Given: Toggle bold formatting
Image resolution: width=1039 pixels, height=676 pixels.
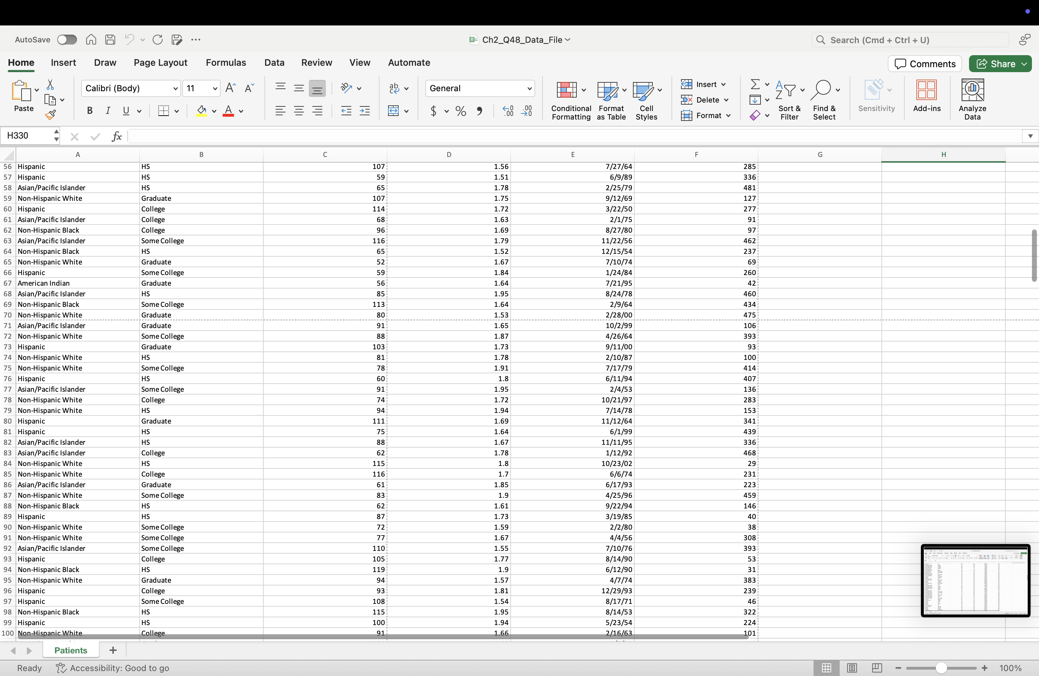Looking at the screenshot, I should tap(89, 111).
